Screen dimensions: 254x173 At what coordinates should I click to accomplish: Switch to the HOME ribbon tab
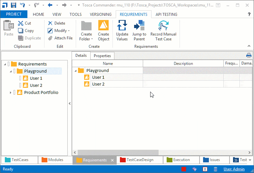click(38, 15)
